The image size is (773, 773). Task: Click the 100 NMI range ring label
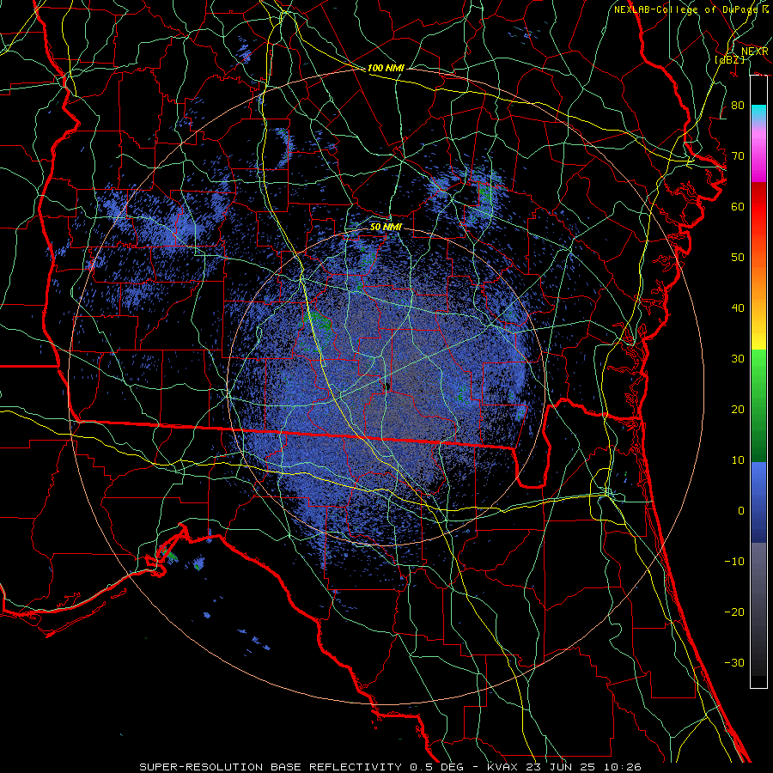tap(386, 68)
